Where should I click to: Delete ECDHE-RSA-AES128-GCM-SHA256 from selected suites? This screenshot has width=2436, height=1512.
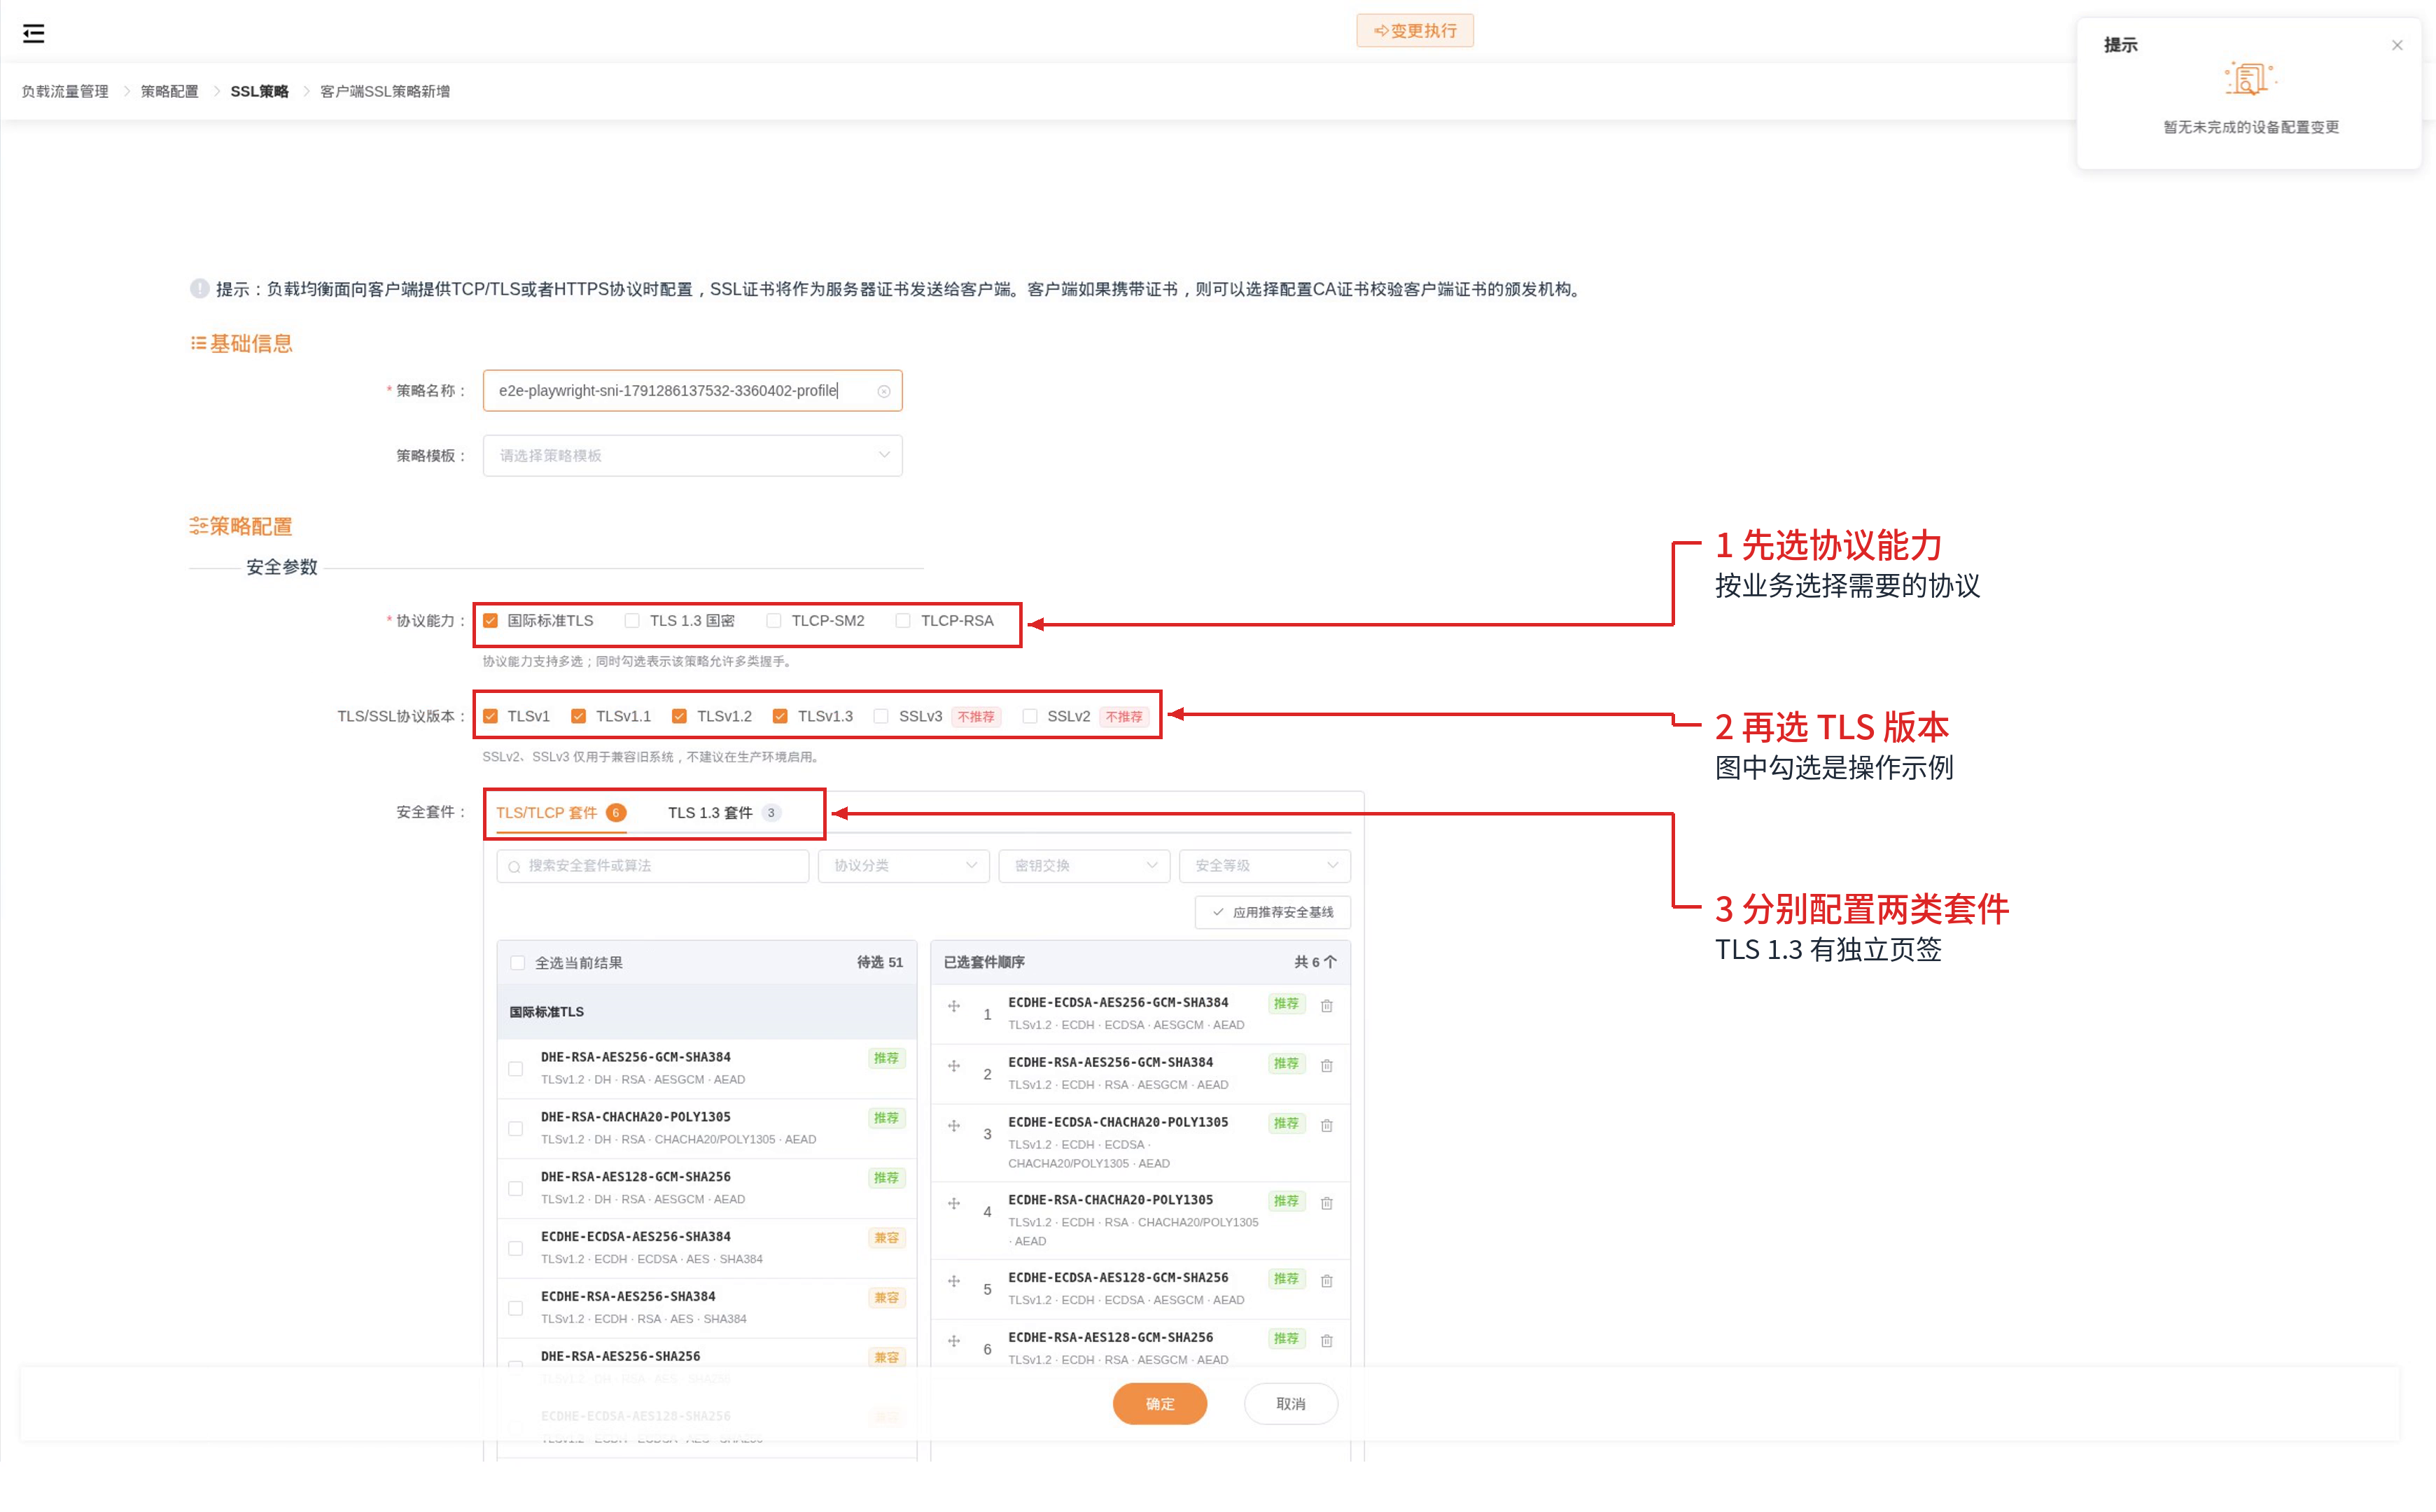(1326, 1341)
